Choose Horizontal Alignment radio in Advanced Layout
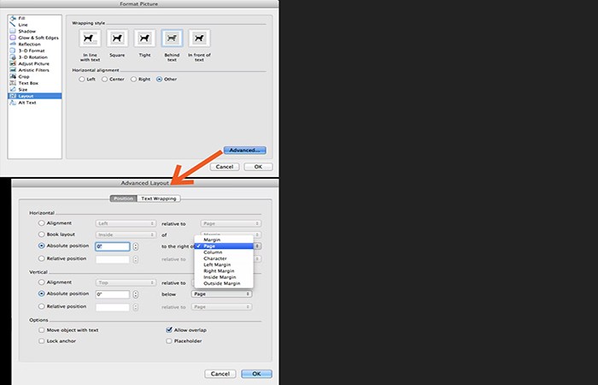Image resolution: width=598 pixels, height=385 pixels. [x=41, y=223]
